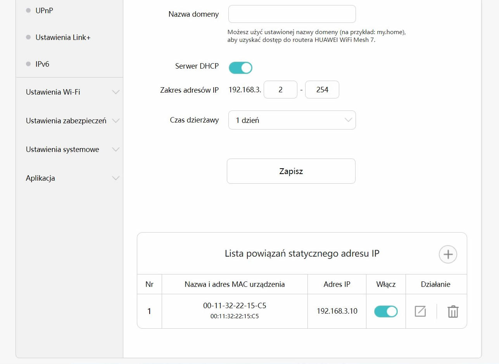
Task: Open the UPnP menu item
Action: (x=44, y=10)
